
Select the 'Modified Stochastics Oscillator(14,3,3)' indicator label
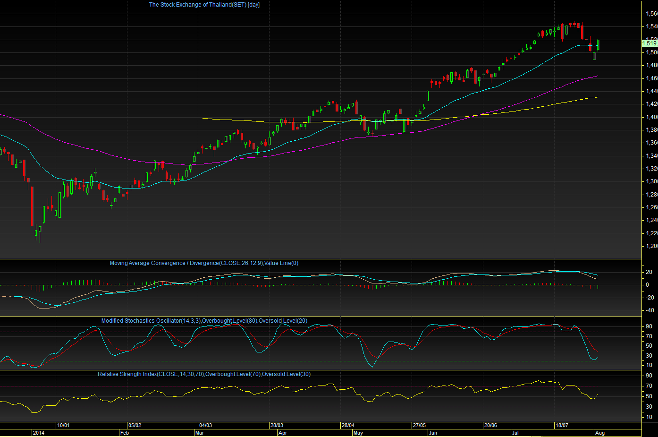click(151, 321)
